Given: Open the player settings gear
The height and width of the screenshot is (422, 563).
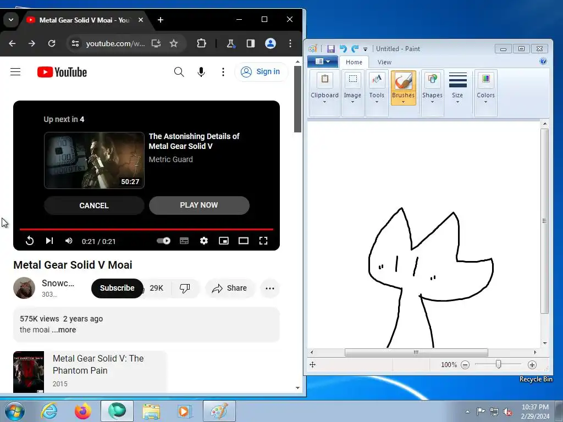Looking at the screenshot, I should [x=204, y=241].
